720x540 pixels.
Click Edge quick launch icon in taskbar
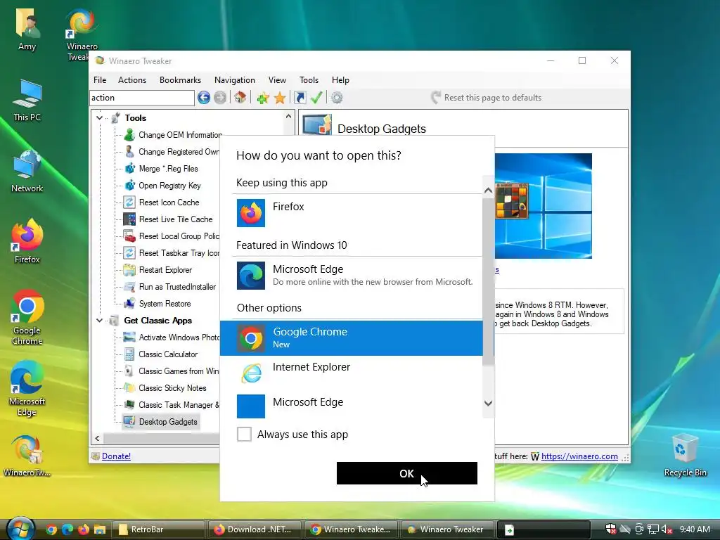(x=67, y=529)
